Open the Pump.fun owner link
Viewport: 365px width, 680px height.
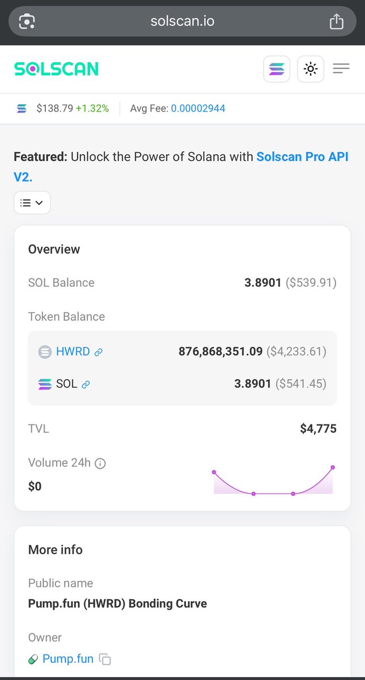[x=68, y=658]
